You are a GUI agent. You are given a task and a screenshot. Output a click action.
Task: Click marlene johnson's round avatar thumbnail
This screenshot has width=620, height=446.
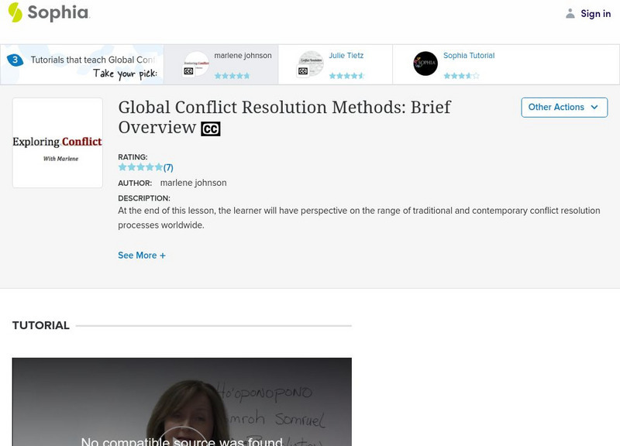pyautogui.click(x=197, y=63)
